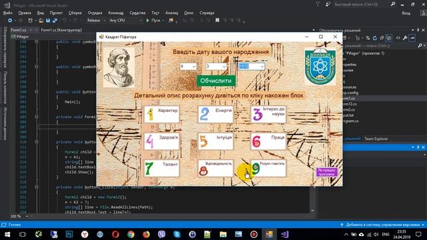This screenshot has height=240, width=427.
Task: Click the Pythagoras bust portrait
Action: (119, 67)
